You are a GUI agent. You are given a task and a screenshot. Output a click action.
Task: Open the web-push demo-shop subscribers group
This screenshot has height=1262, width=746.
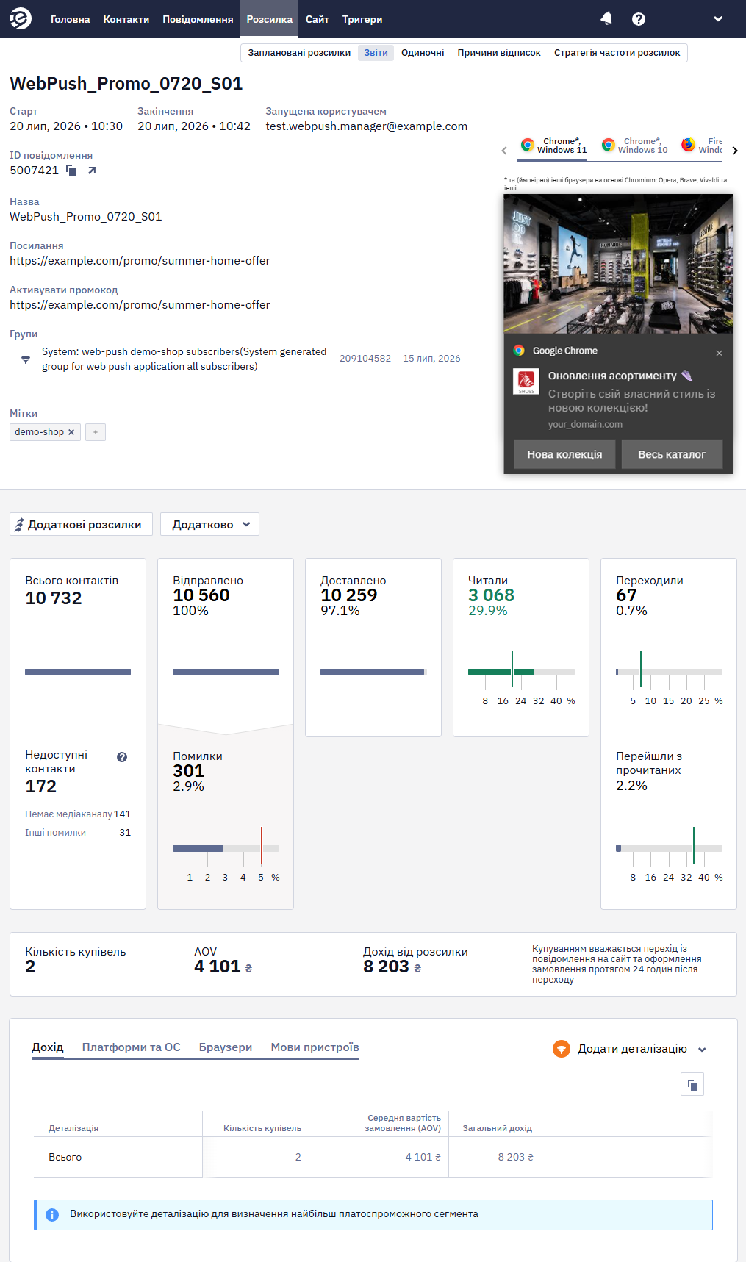[184, 359]
